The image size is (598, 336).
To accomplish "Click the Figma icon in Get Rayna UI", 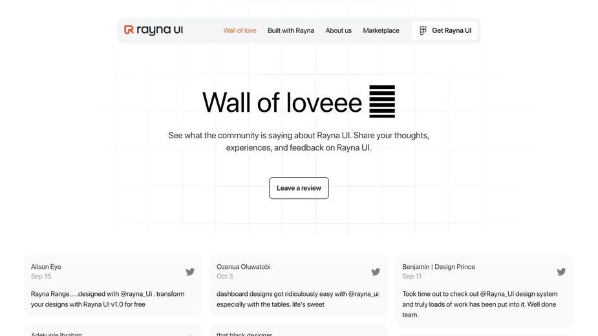I will 423,30.
